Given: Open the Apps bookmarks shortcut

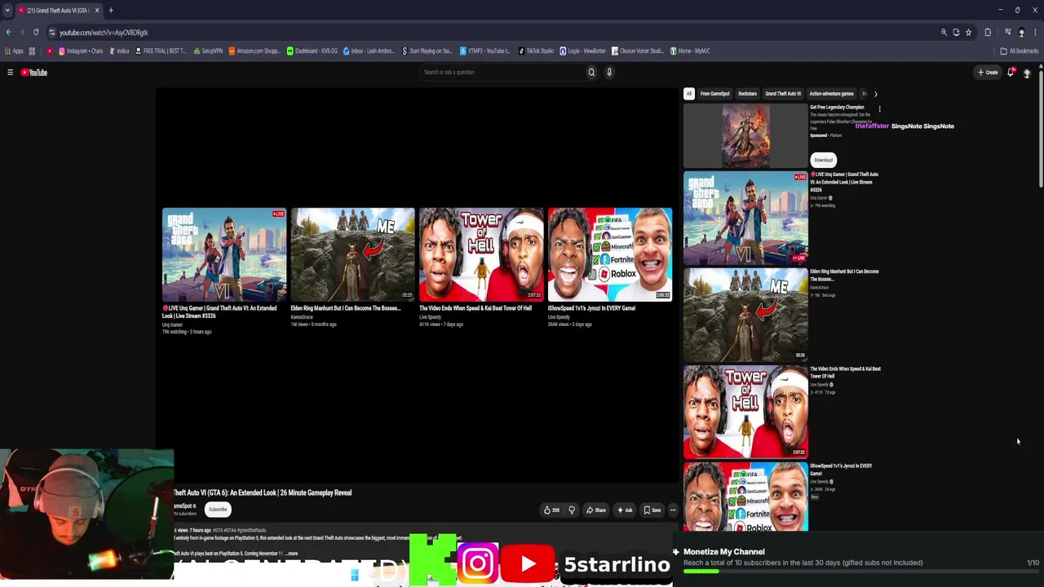Looking at the screenshot, I should (x=15, y=51).
